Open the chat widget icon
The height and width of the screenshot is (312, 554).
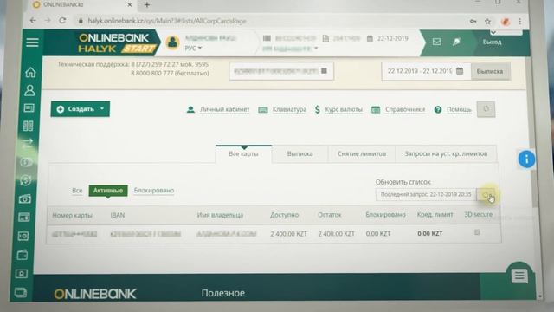(x=519, y=276)
